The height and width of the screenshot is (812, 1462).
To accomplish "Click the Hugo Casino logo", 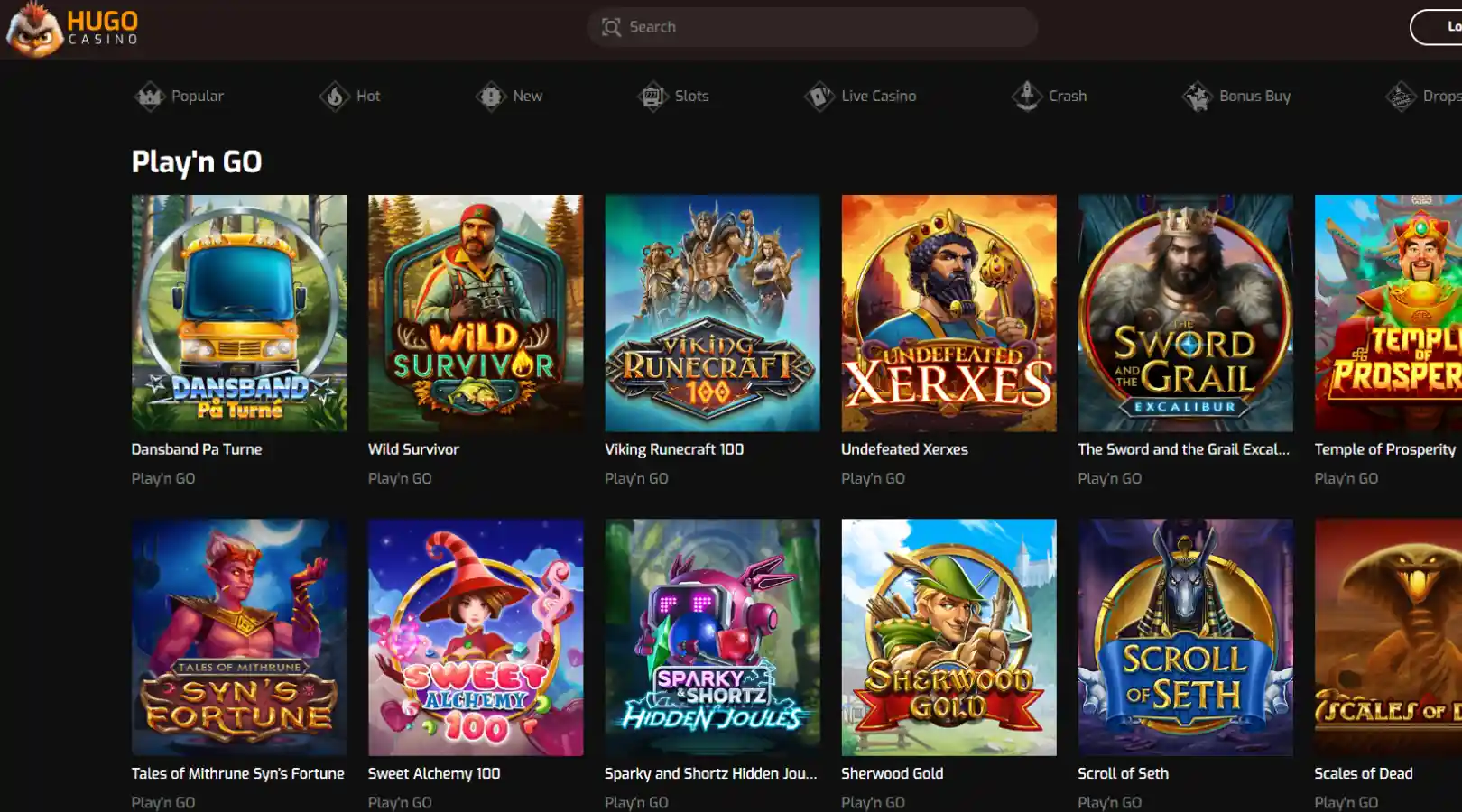I will point(72,29).
